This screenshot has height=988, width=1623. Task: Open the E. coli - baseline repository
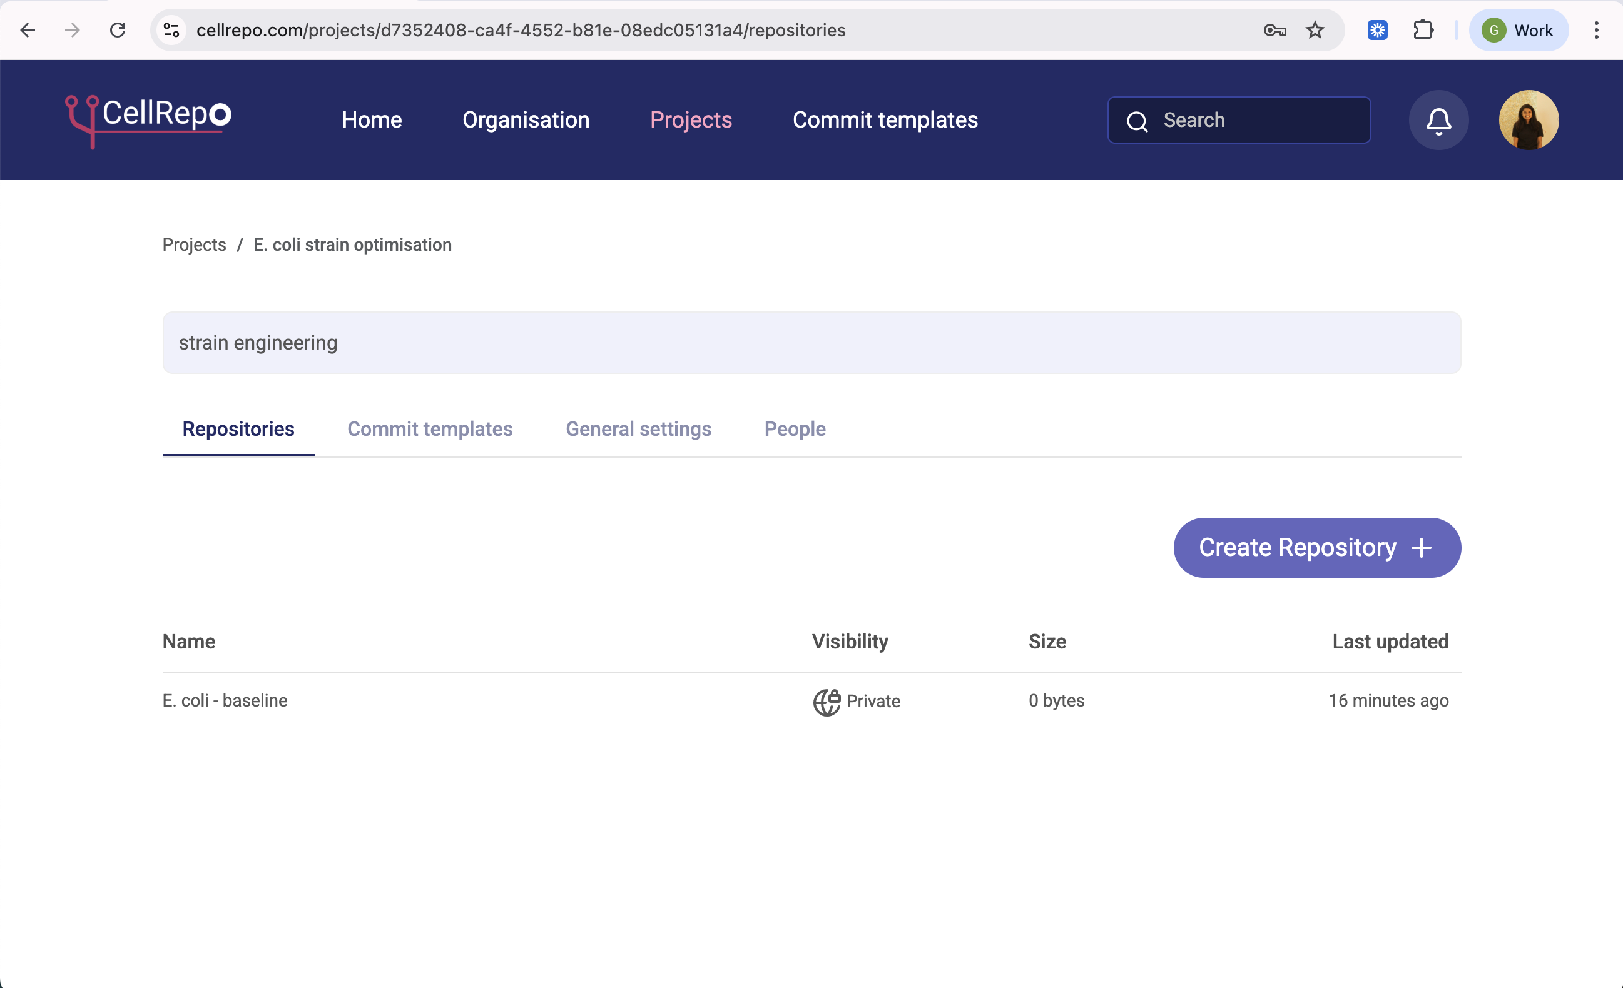(225, 701)
